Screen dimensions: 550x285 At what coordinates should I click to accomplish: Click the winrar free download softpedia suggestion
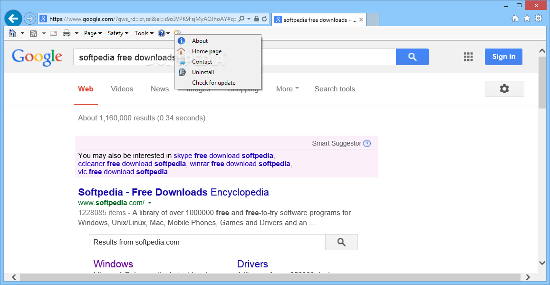(x=240, y=164)
